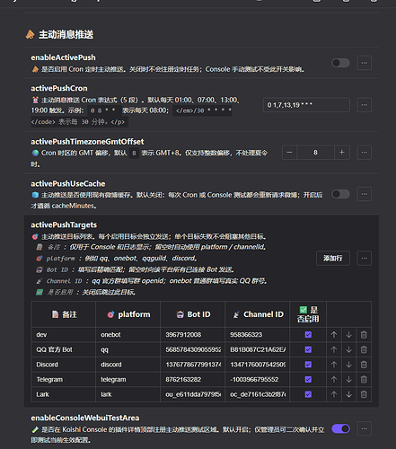Move the Discord row up
The image size is (396, 449).
334,365
